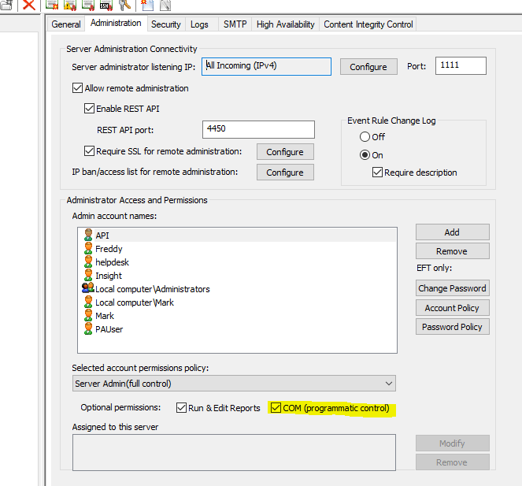522x486 pixels.
Task: Open the High Availability tab
Action: point(285,24)
